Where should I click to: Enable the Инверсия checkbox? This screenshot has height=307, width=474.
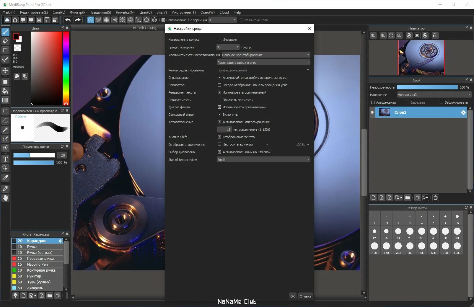tap(219, 39)
